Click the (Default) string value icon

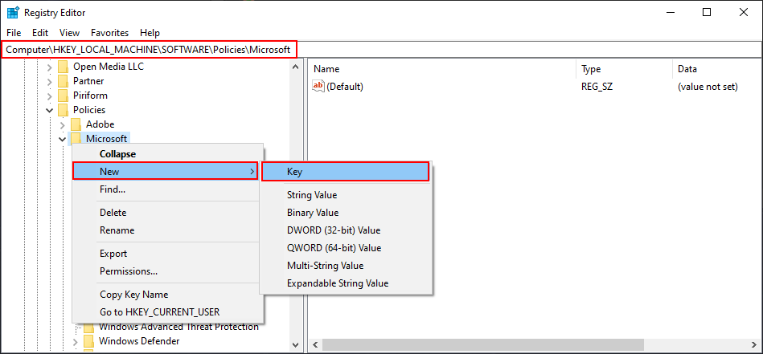coord(318,87)
